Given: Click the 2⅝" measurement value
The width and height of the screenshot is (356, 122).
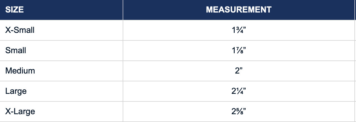Looking at the screenshot, I should point(238,111).
